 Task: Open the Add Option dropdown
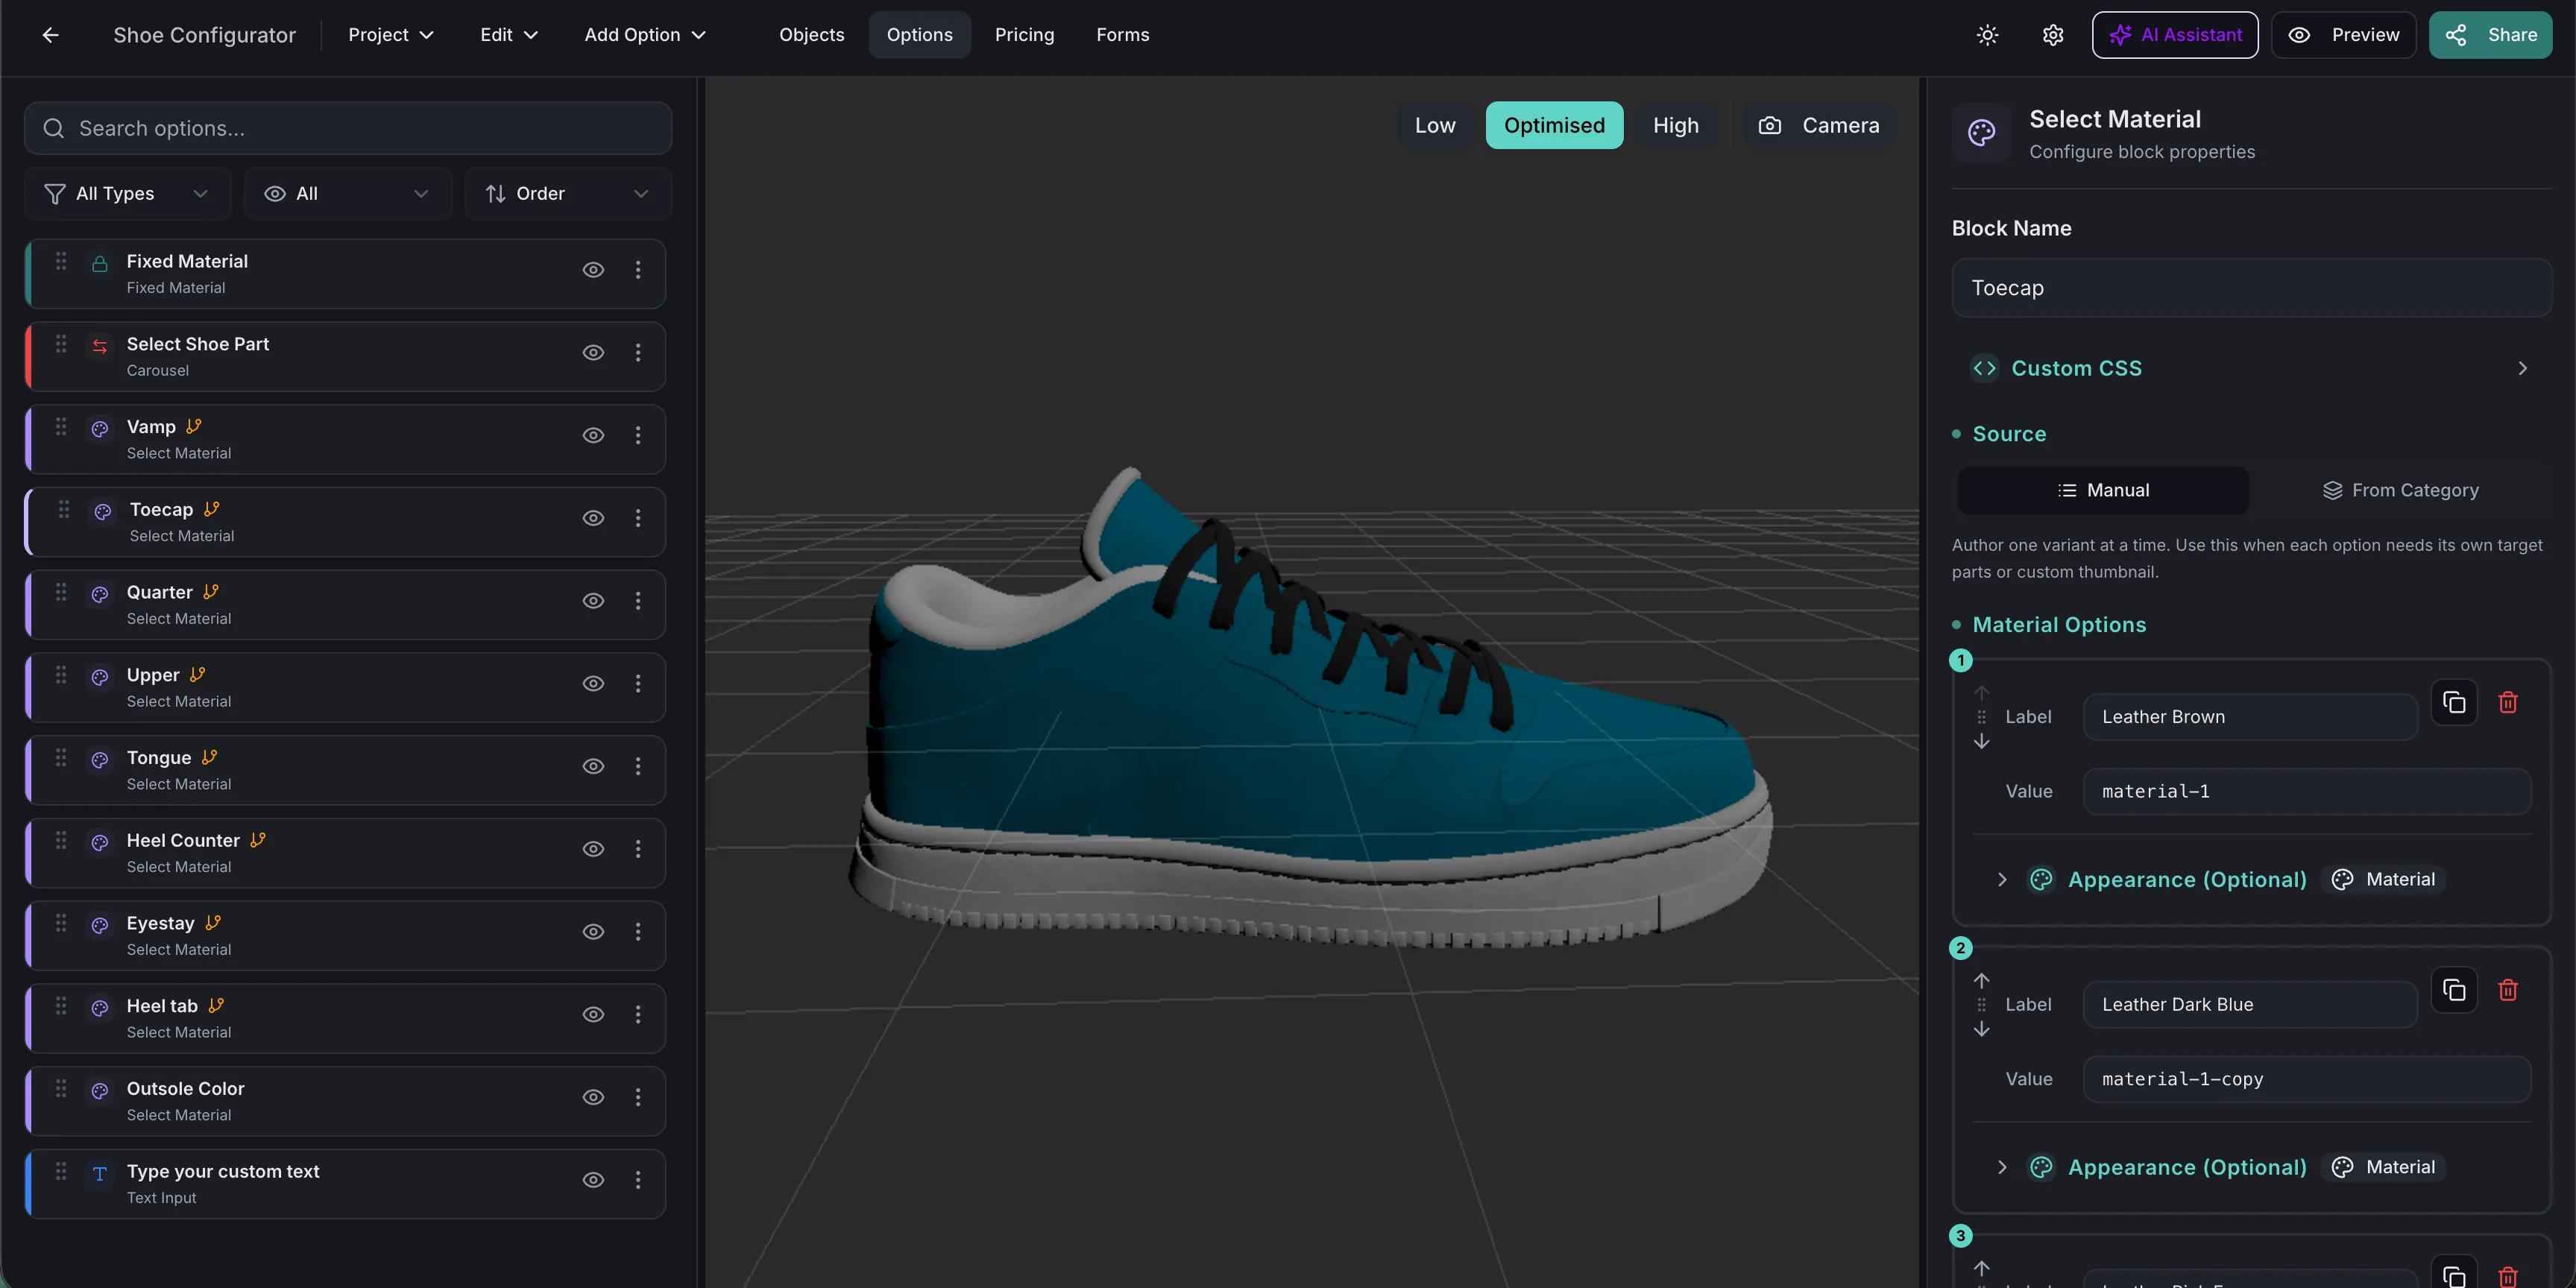[x=645, y=35]
